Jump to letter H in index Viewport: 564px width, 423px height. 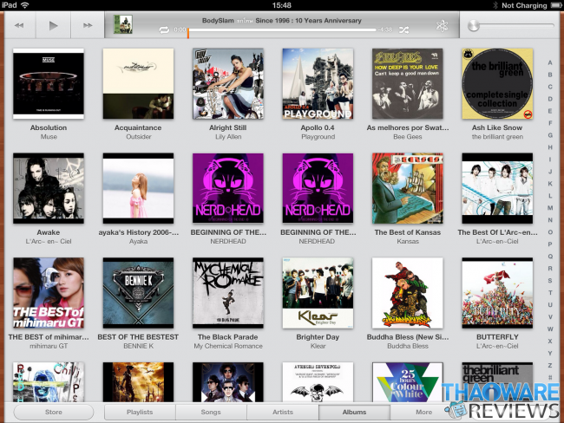pos(550,147)
